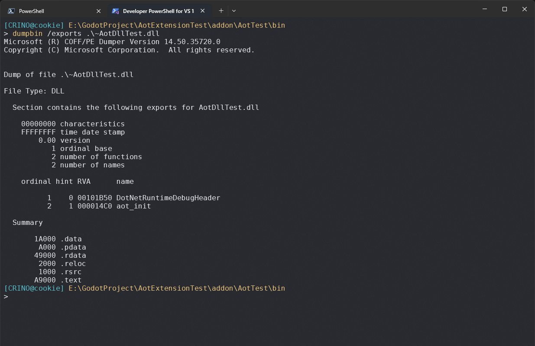Close the Developer PowerShell for VS tab
535x346 pixels.
click(x=202, y=11)
